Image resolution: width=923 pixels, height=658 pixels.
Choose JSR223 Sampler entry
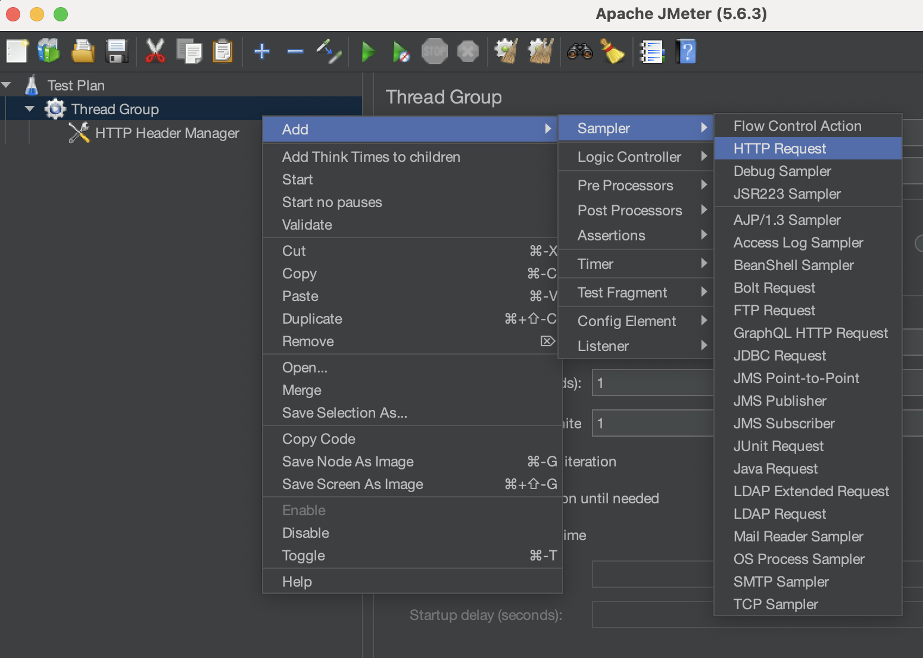click(x=808, y=193)
